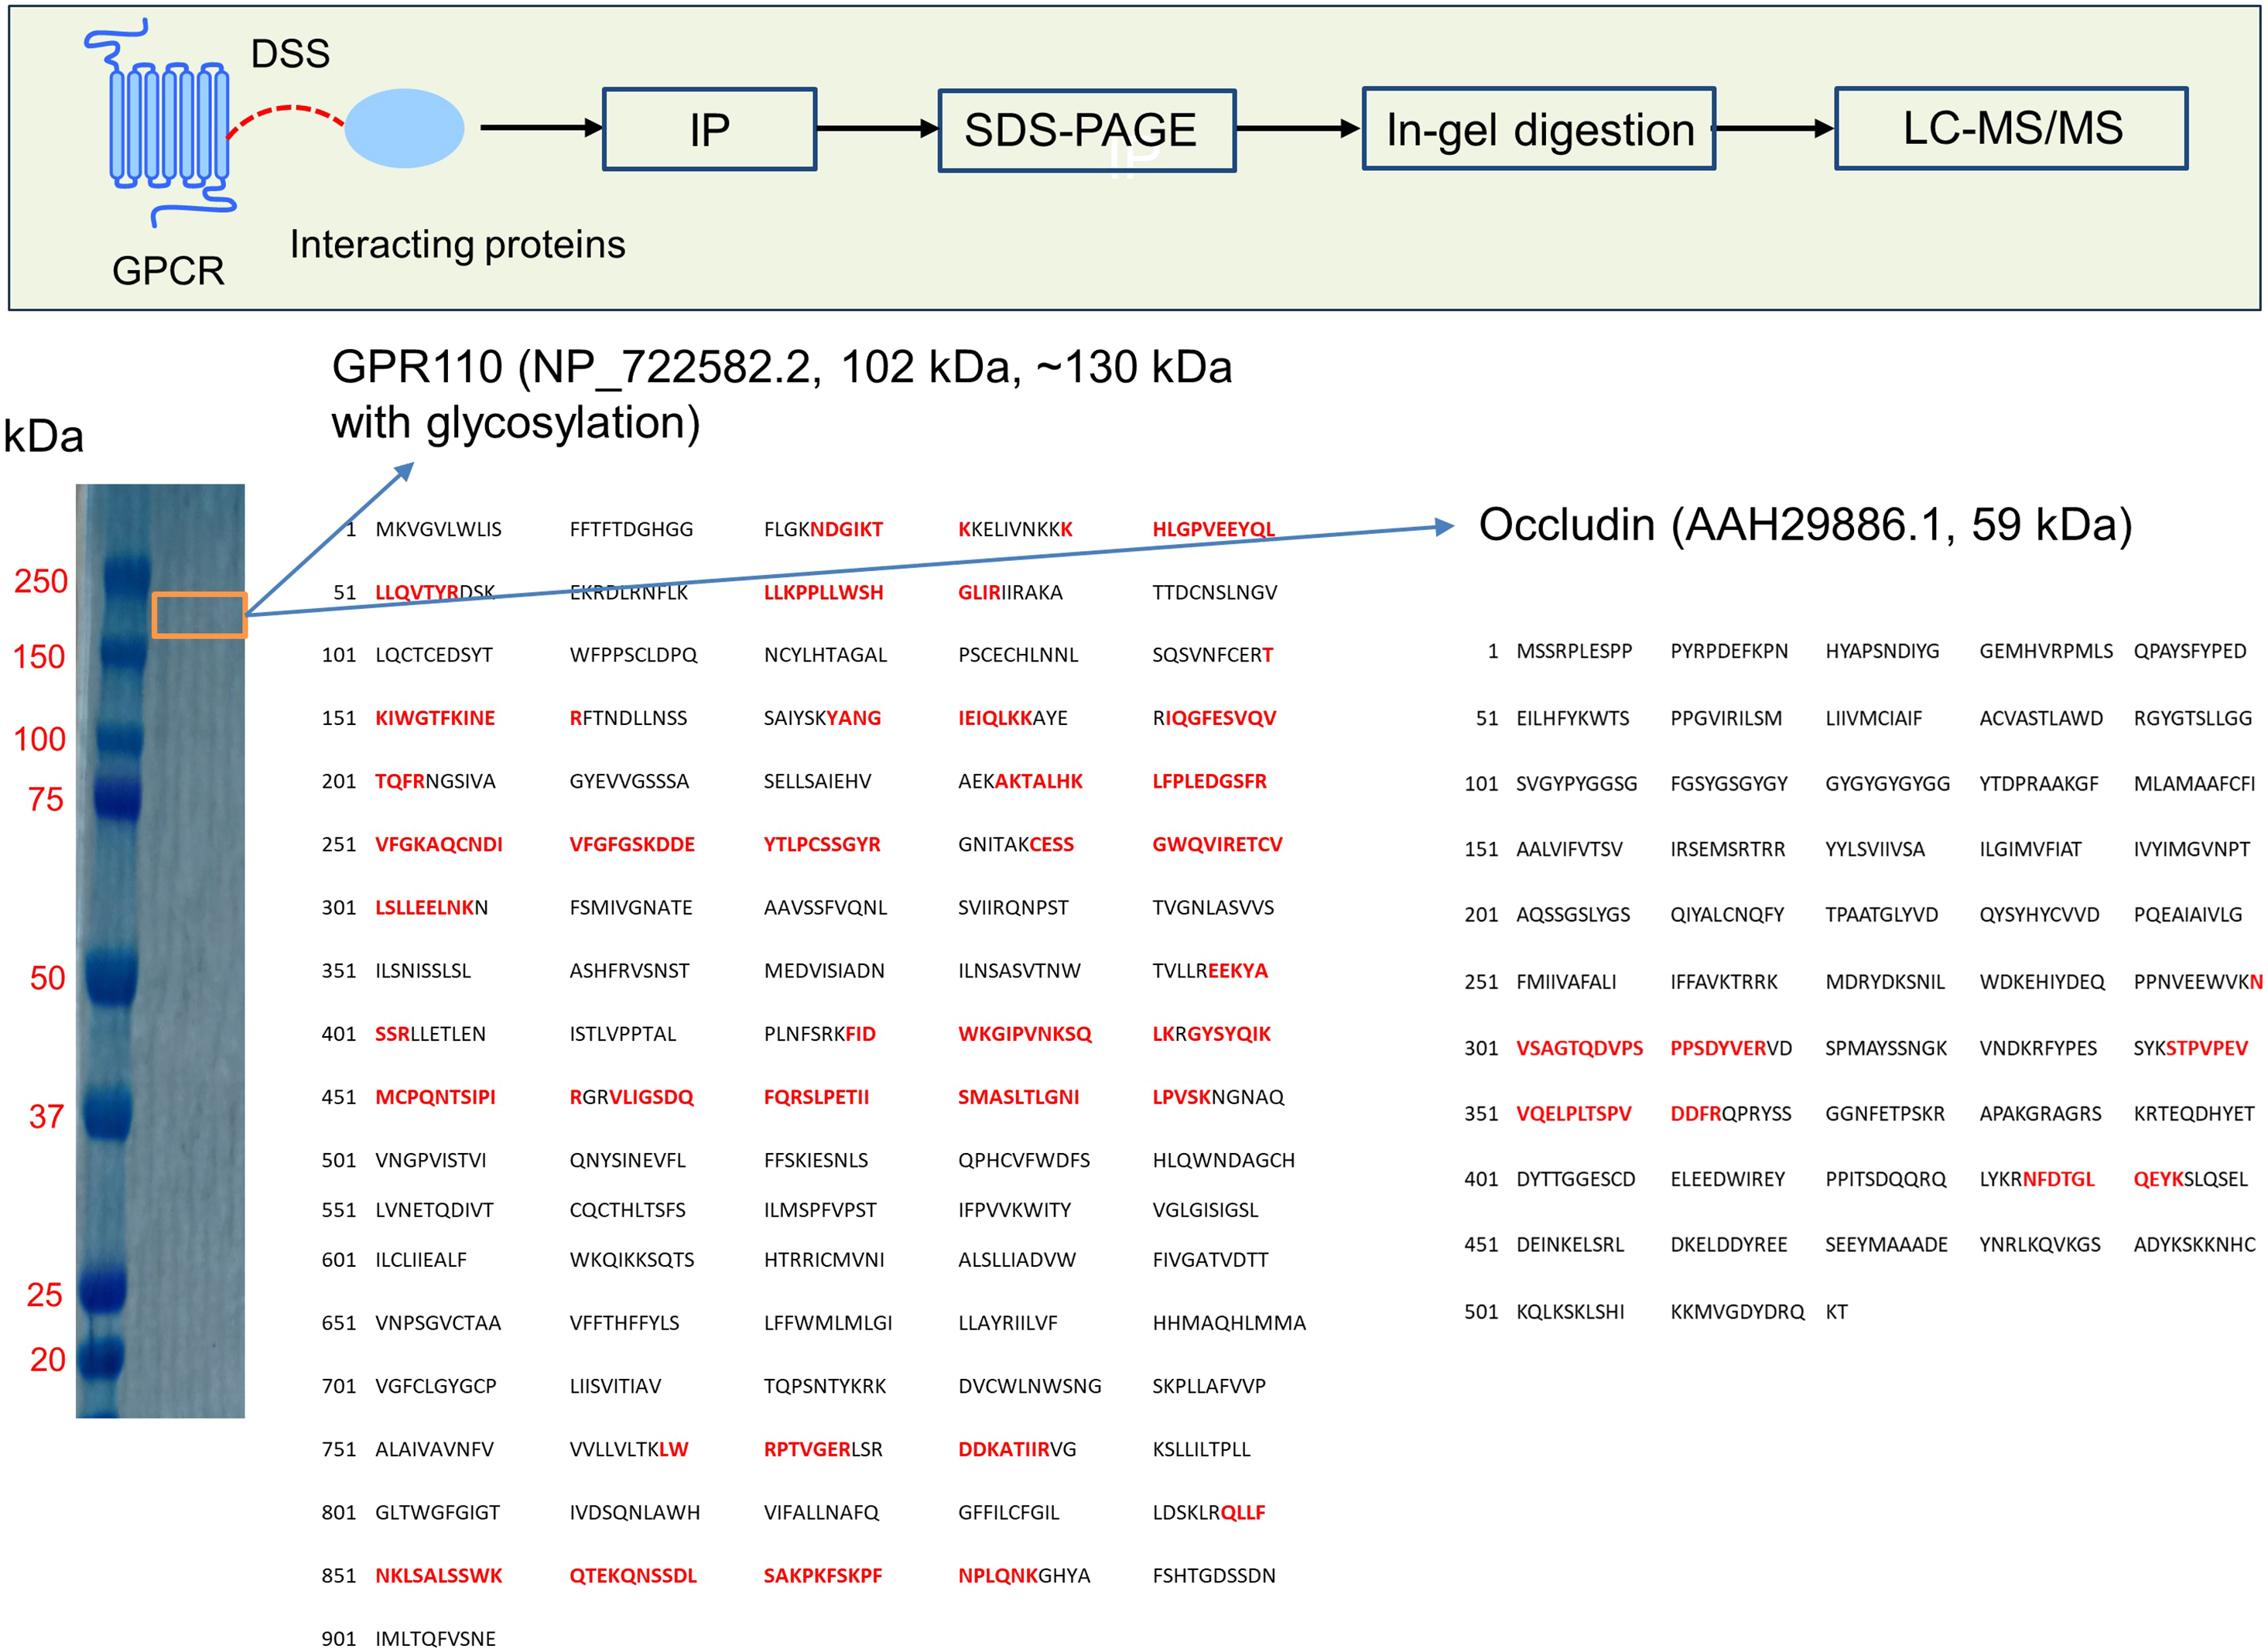
Task: Click the 25 kDa marker label
Action: coord(44,1295)
